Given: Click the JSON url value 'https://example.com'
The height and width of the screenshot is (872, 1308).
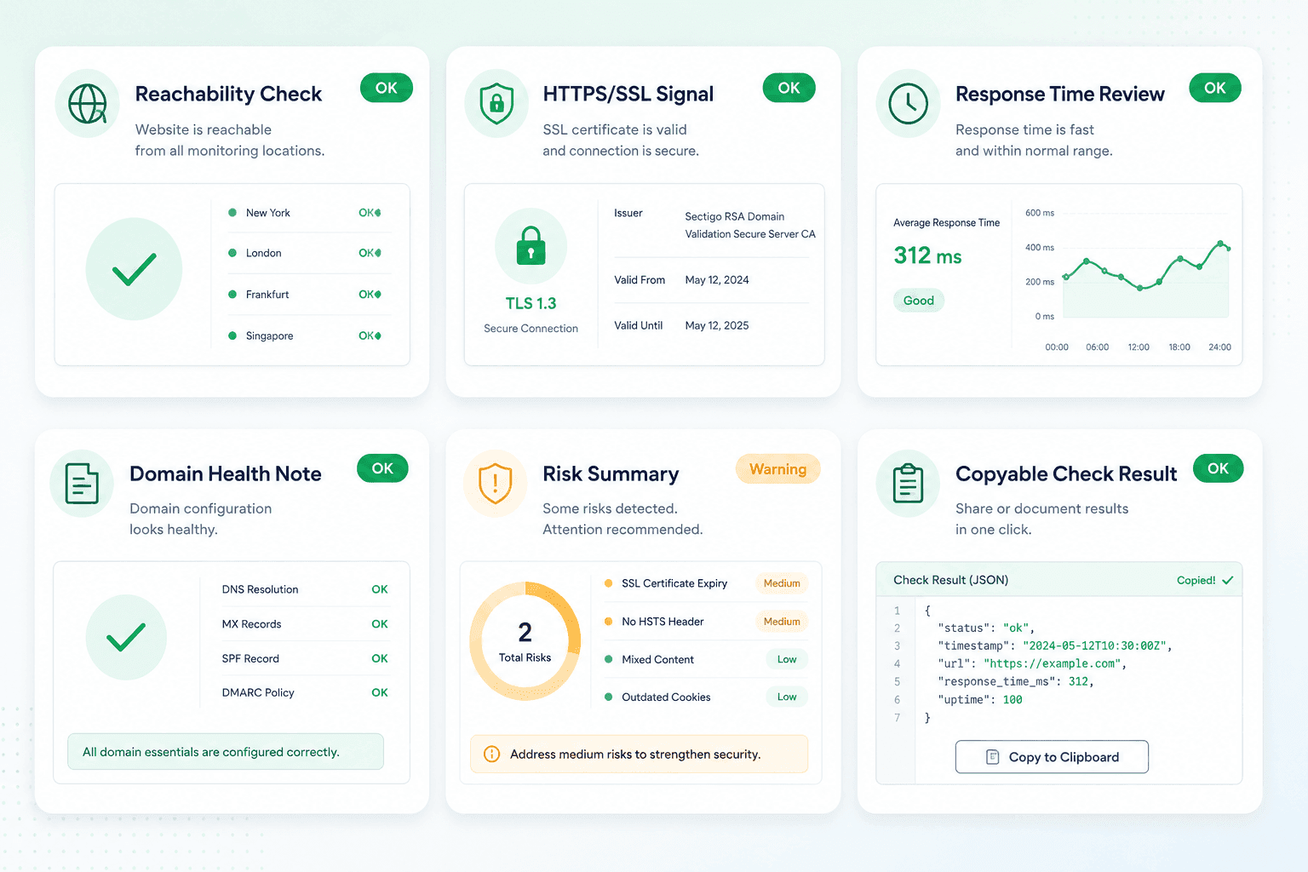Looking at the screenshot, I should [1052, 663].
